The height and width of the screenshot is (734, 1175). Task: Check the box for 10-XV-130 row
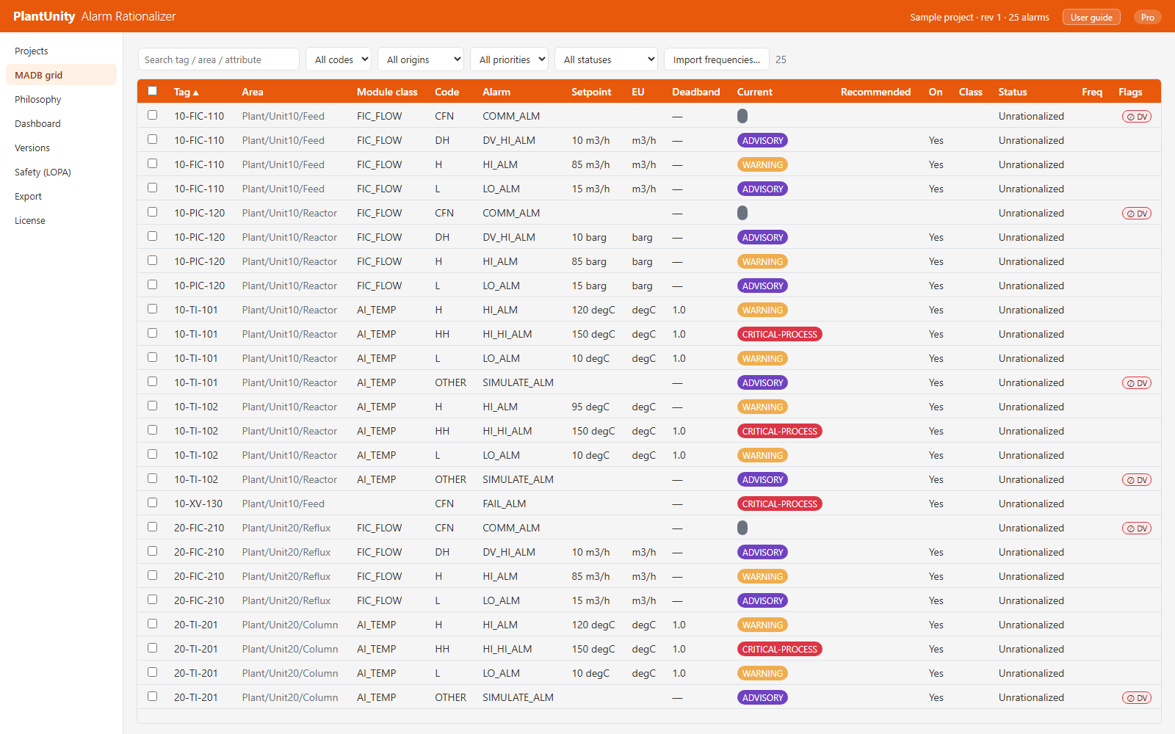coord(152,503)
